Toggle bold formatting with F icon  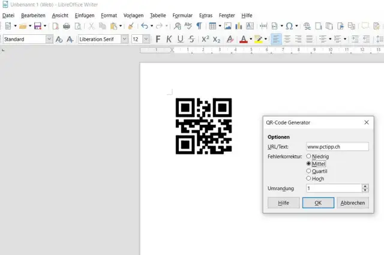point(158,39)
